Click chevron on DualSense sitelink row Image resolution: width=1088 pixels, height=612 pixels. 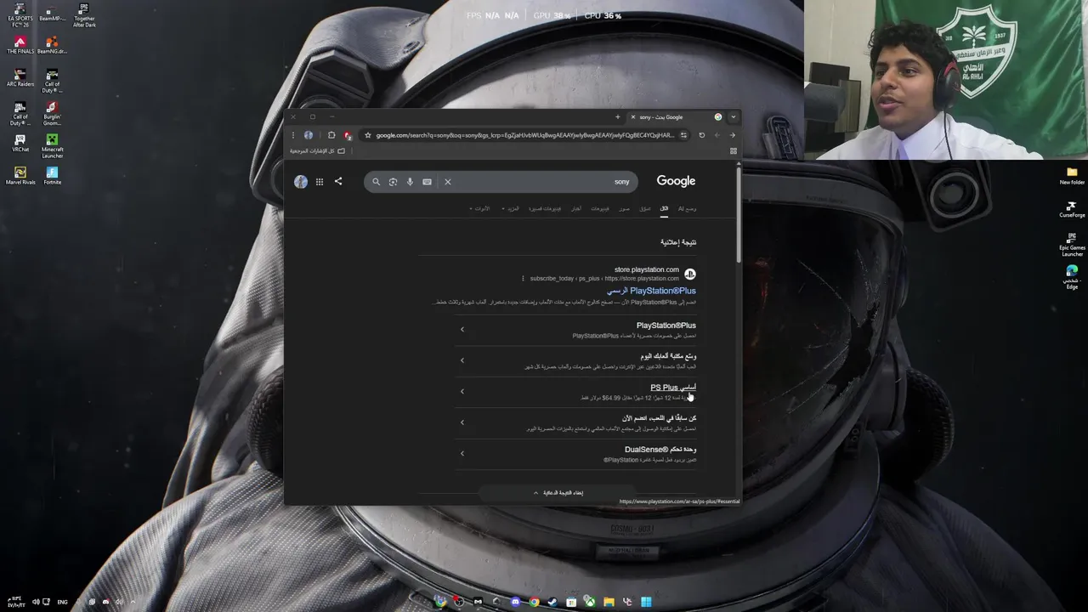462,453
